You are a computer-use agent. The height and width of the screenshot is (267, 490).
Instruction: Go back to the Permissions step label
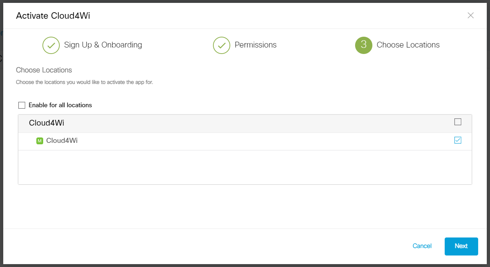tap(255, 45)
